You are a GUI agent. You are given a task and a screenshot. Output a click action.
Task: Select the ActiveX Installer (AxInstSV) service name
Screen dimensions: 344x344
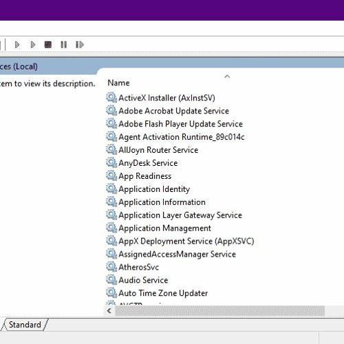click(x=166, y=98)
